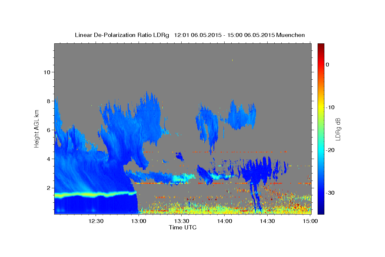
Task: Click the '15:00' time tick label
Action: [310, 221]
